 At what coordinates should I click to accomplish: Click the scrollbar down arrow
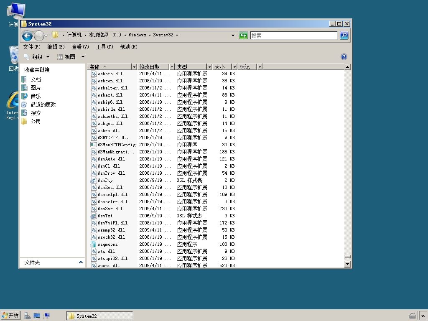[x=347, y=264]
